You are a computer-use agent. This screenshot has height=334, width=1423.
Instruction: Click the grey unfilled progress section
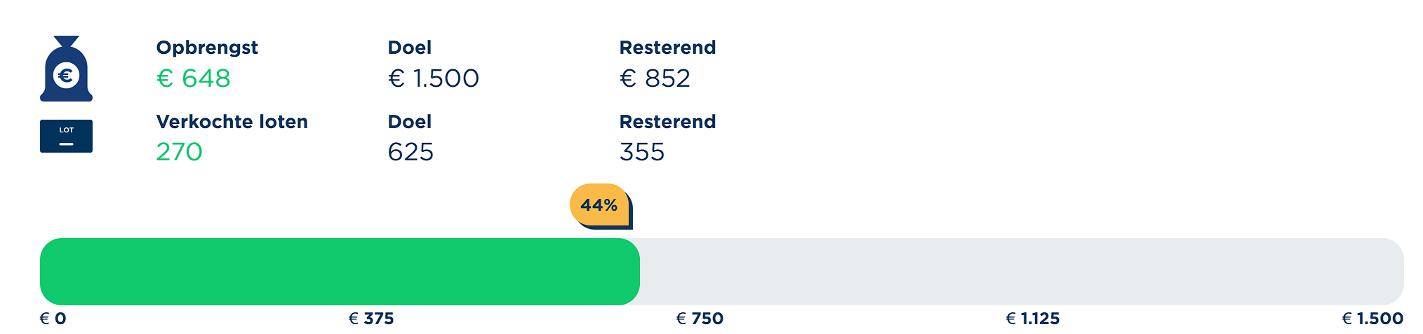click(1021, 272)
